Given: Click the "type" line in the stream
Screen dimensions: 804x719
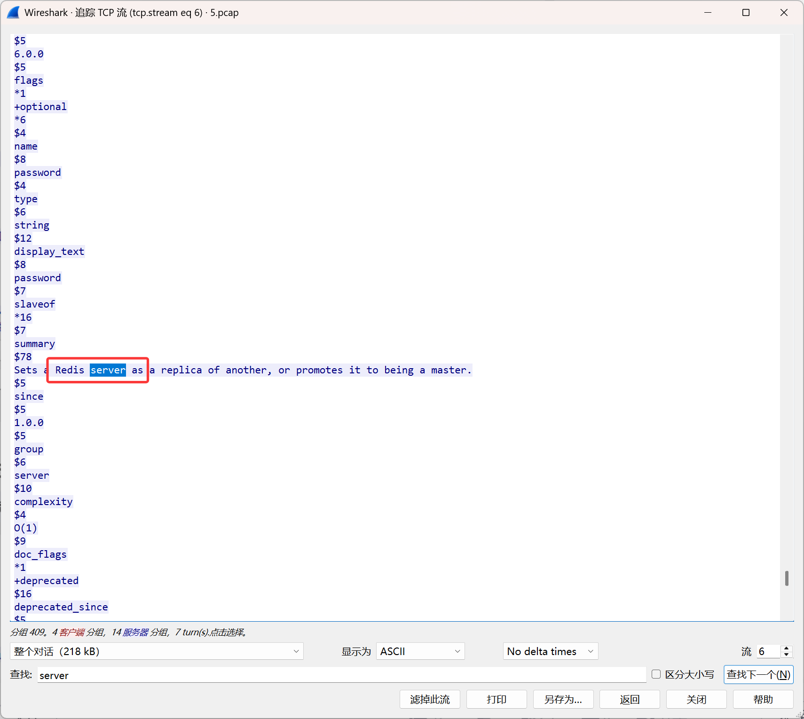Looking at the screenshot, I should point(26,199).
